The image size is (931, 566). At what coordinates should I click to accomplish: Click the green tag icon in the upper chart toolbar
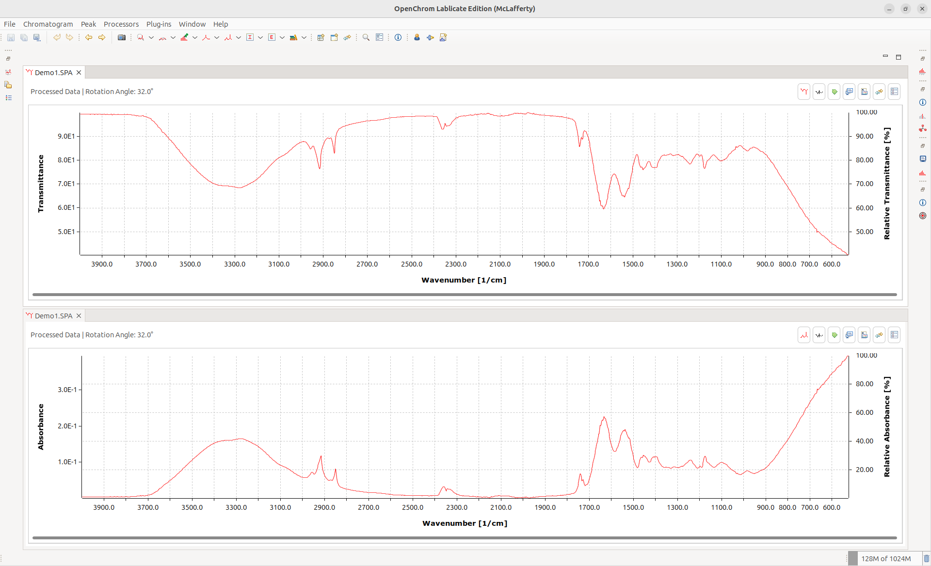[x=834, y=92]
